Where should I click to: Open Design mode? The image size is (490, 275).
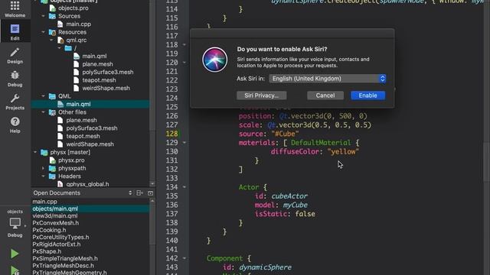pyautogui.click(x=15, y=56)
